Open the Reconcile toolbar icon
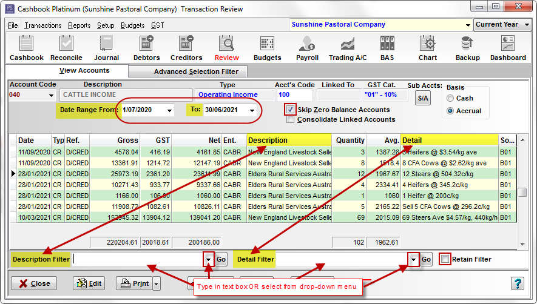 pos(66,48)
